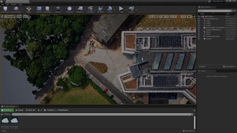Open Content Browser View Options
Image resolution: width=237 pixels, height=133 pixels.
[188, 131]
